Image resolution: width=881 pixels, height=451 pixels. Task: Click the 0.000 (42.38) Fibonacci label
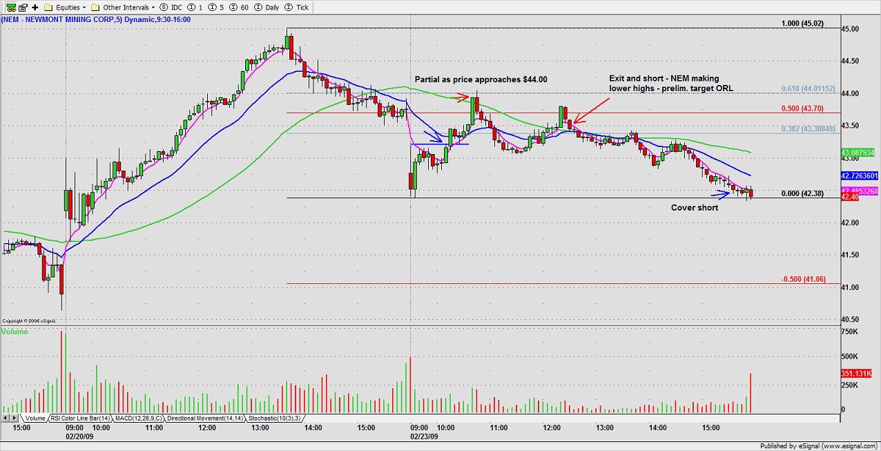[803, 193]
